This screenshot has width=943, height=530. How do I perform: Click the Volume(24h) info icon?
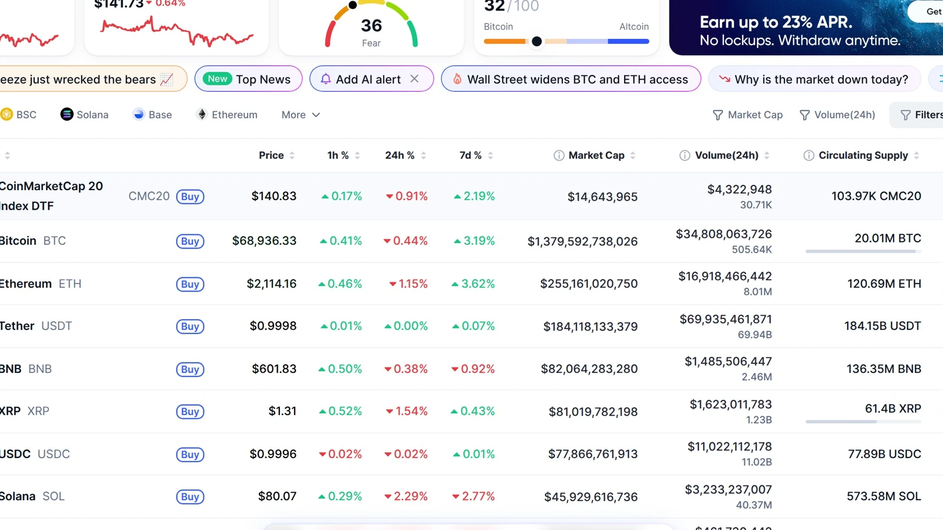685,155
